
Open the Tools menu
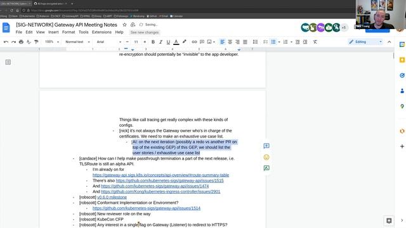click(83, 32)
